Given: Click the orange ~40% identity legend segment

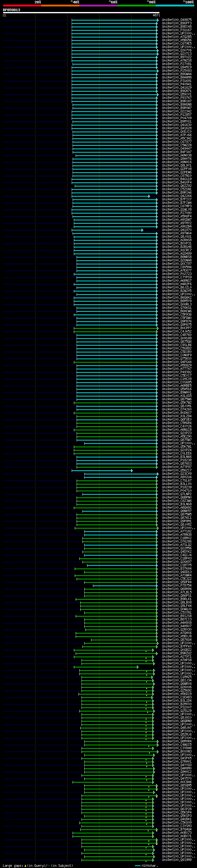Looking at the screenshot, I should tap(60, 6).
